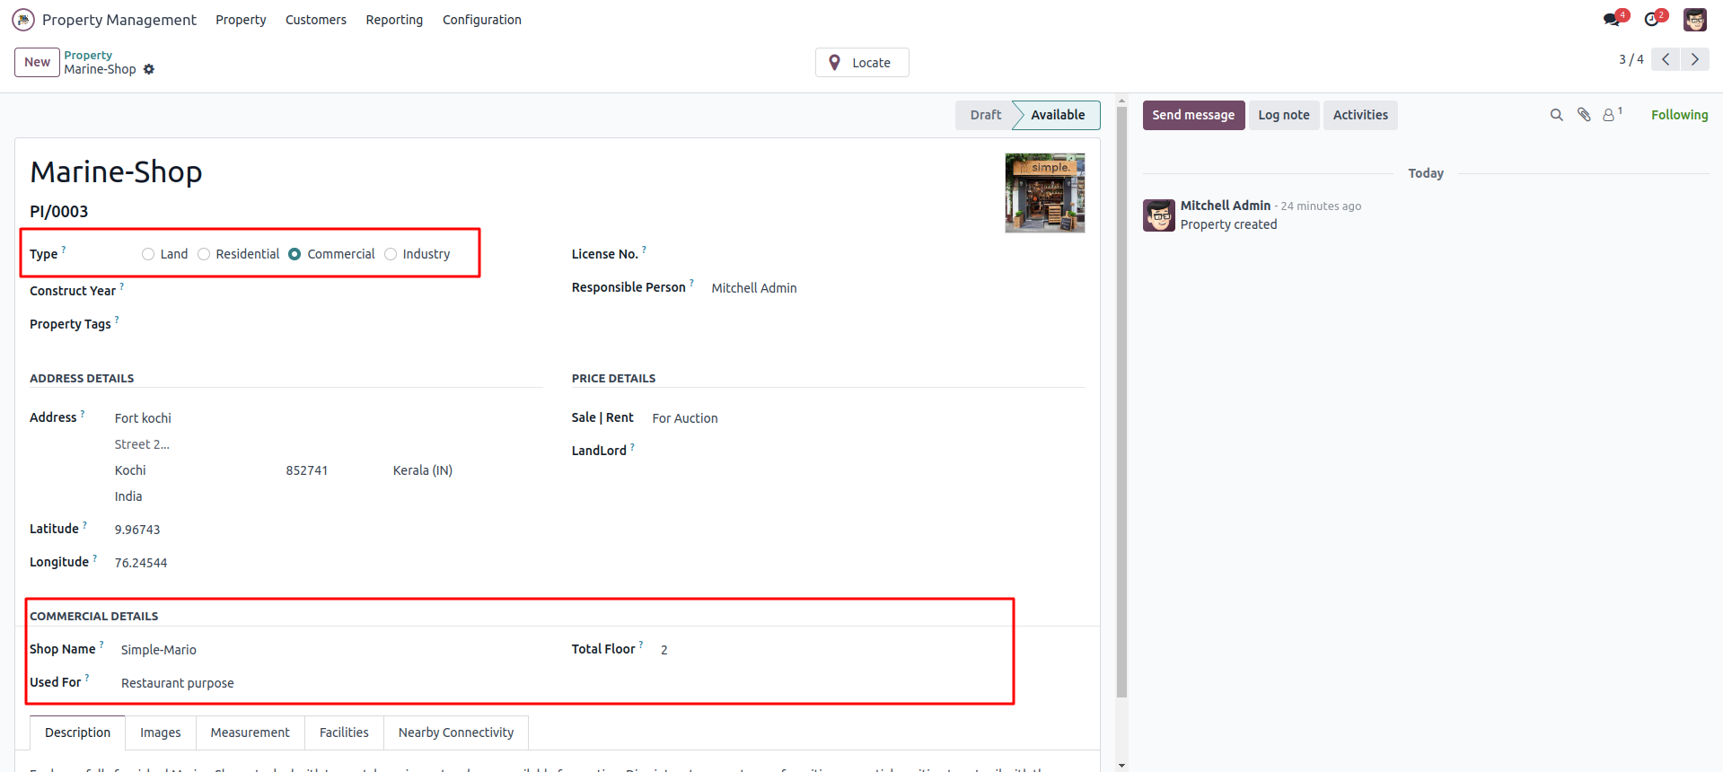Open the conversations messages icon
This screenshot has height=772, width=1723.
pos(1613,20)
